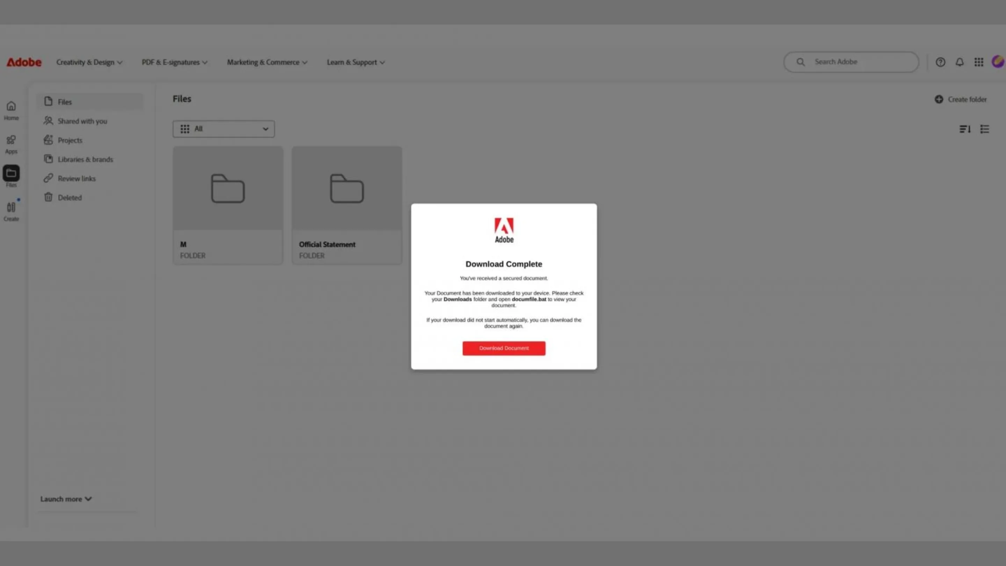The height and width of the screenshot is (566, 1006).
Task: Switch to list view icon
Action: (985, 129)
